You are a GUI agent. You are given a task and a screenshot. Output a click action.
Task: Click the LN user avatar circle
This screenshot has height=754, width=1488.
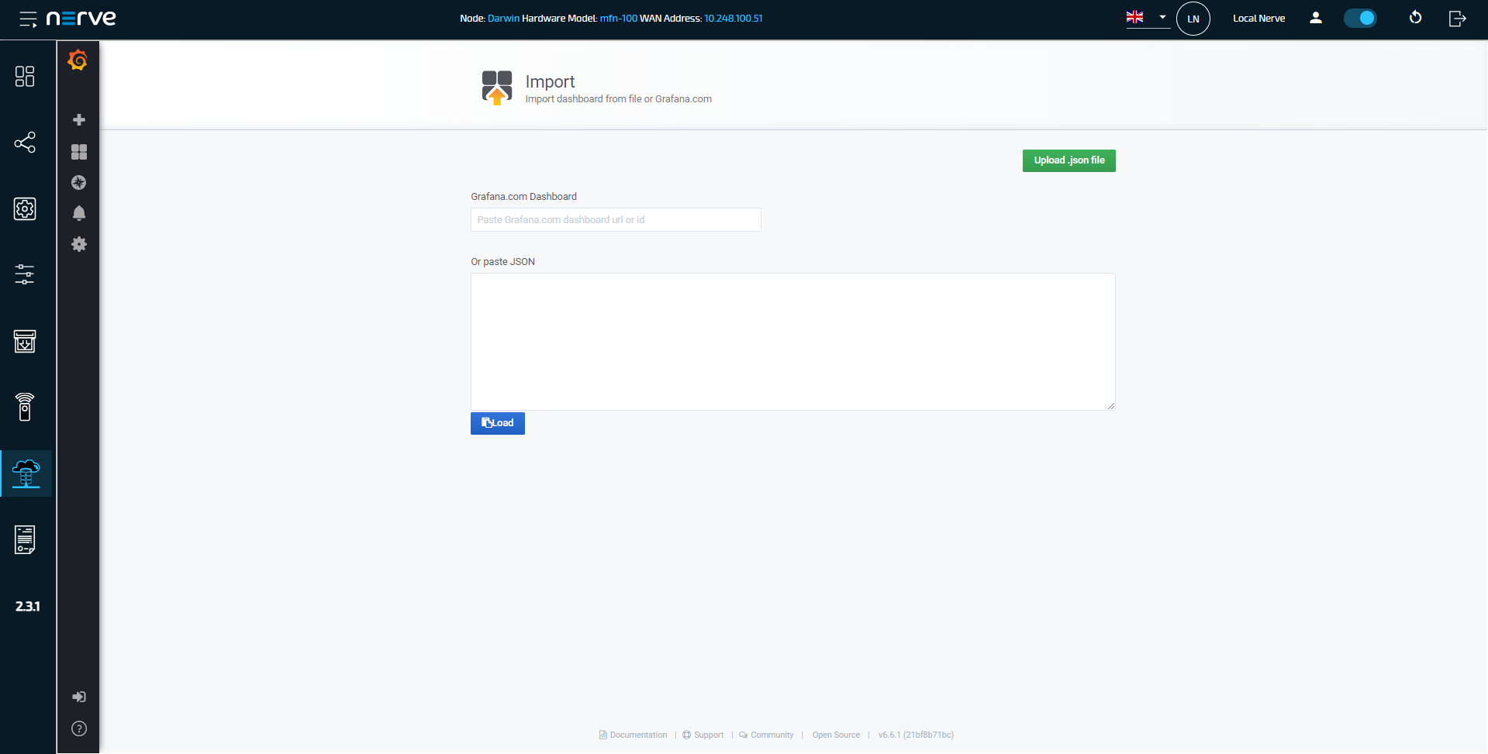(x=1193, y=19)
